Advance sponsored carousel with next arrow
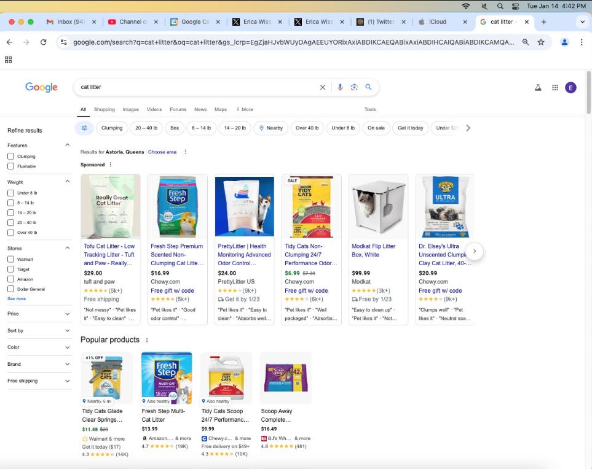The width and height of the screenshot is (592, 469). pyautogui.click(x=475, y=251)
